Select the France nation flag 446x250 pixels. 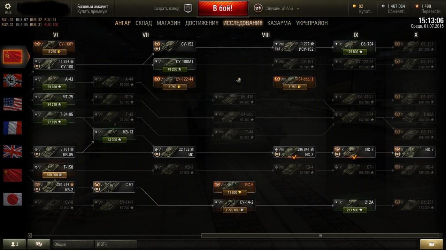(x=13, y=128)
